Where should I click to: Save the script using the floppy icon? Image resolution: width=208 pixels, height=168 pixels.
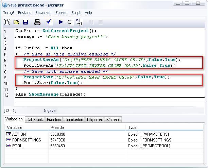[25, 22]
